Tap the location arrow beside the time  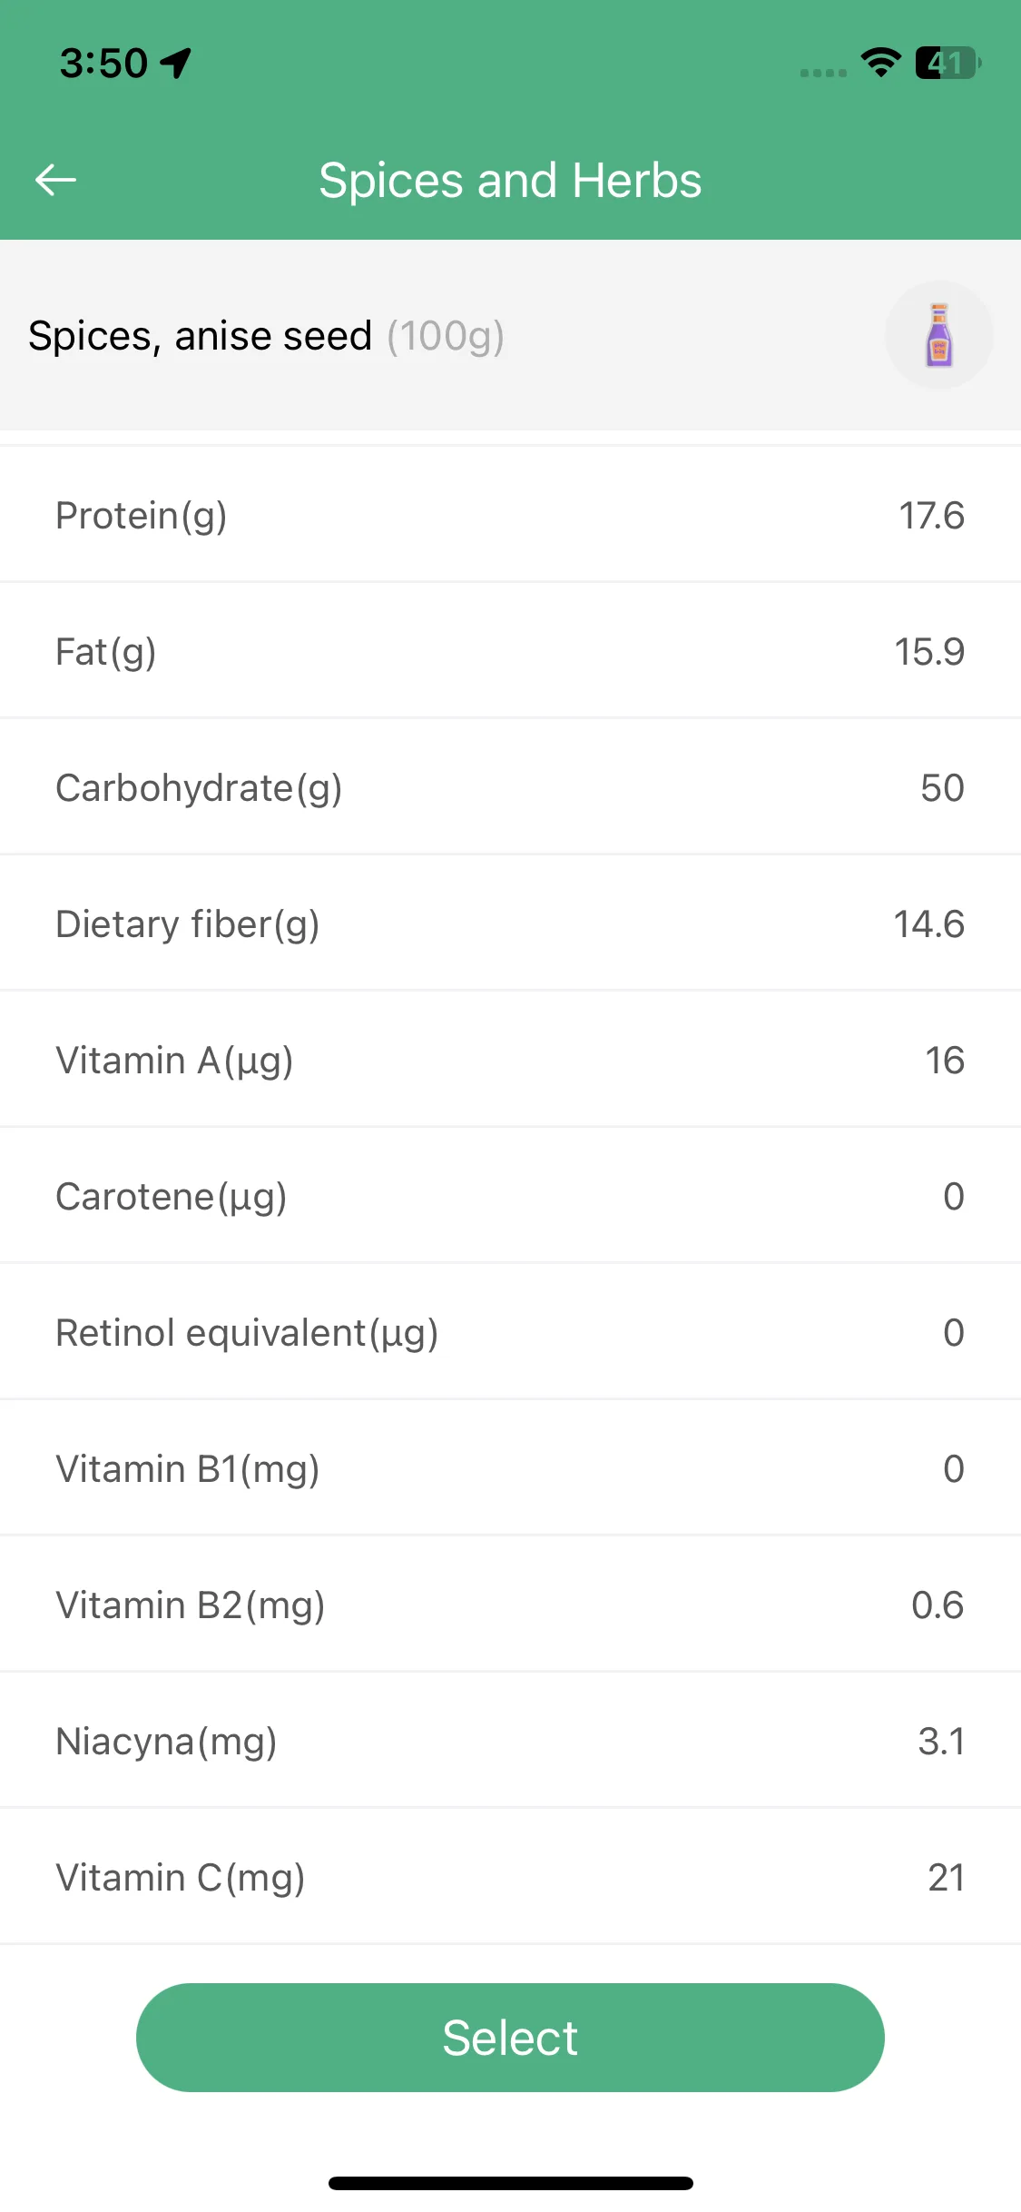pos(176,64)
